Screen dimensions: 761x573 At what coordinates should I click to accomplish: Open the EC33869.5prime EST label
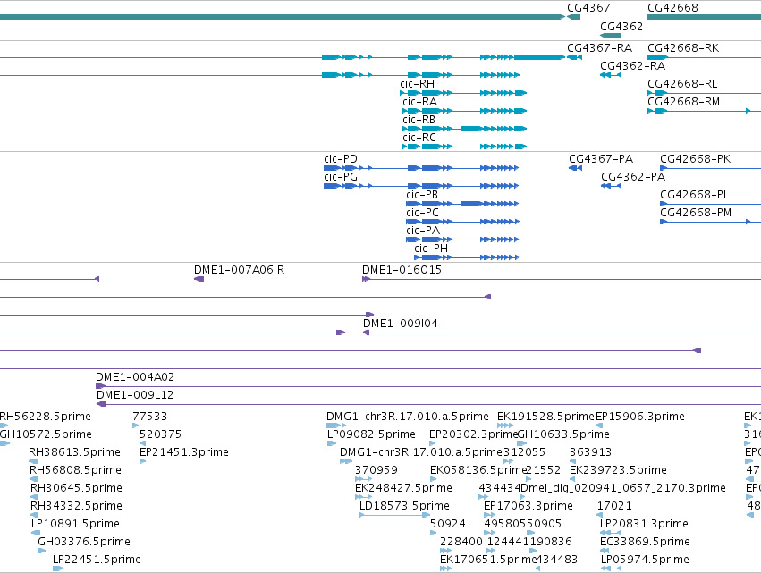pos(645,542)
